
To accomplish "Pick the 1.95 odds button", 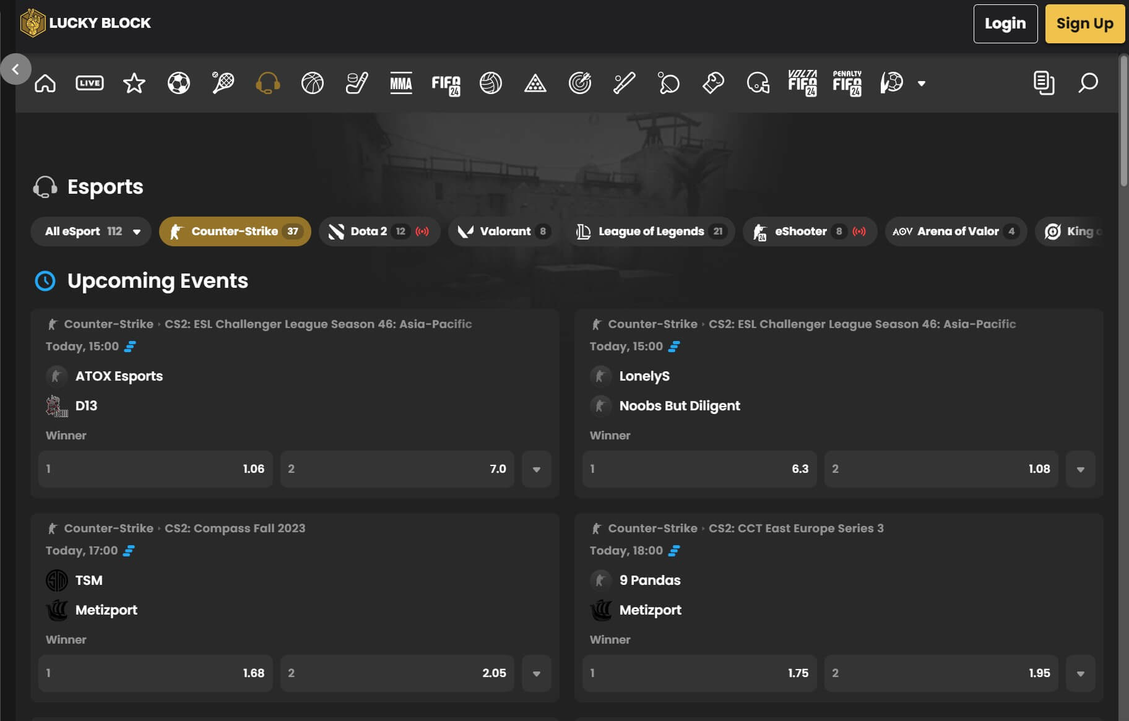I will pyautogui.click(x=941, y=673).
